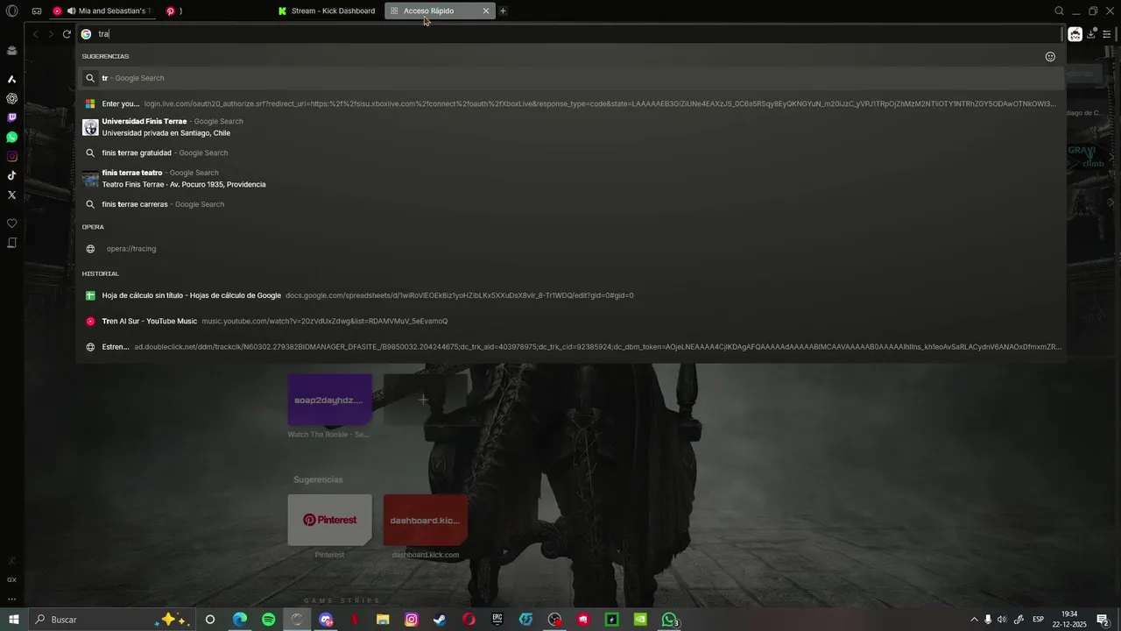Open Steam from the taskbar
The image size is (1121, 631).
tap(440, 620)
